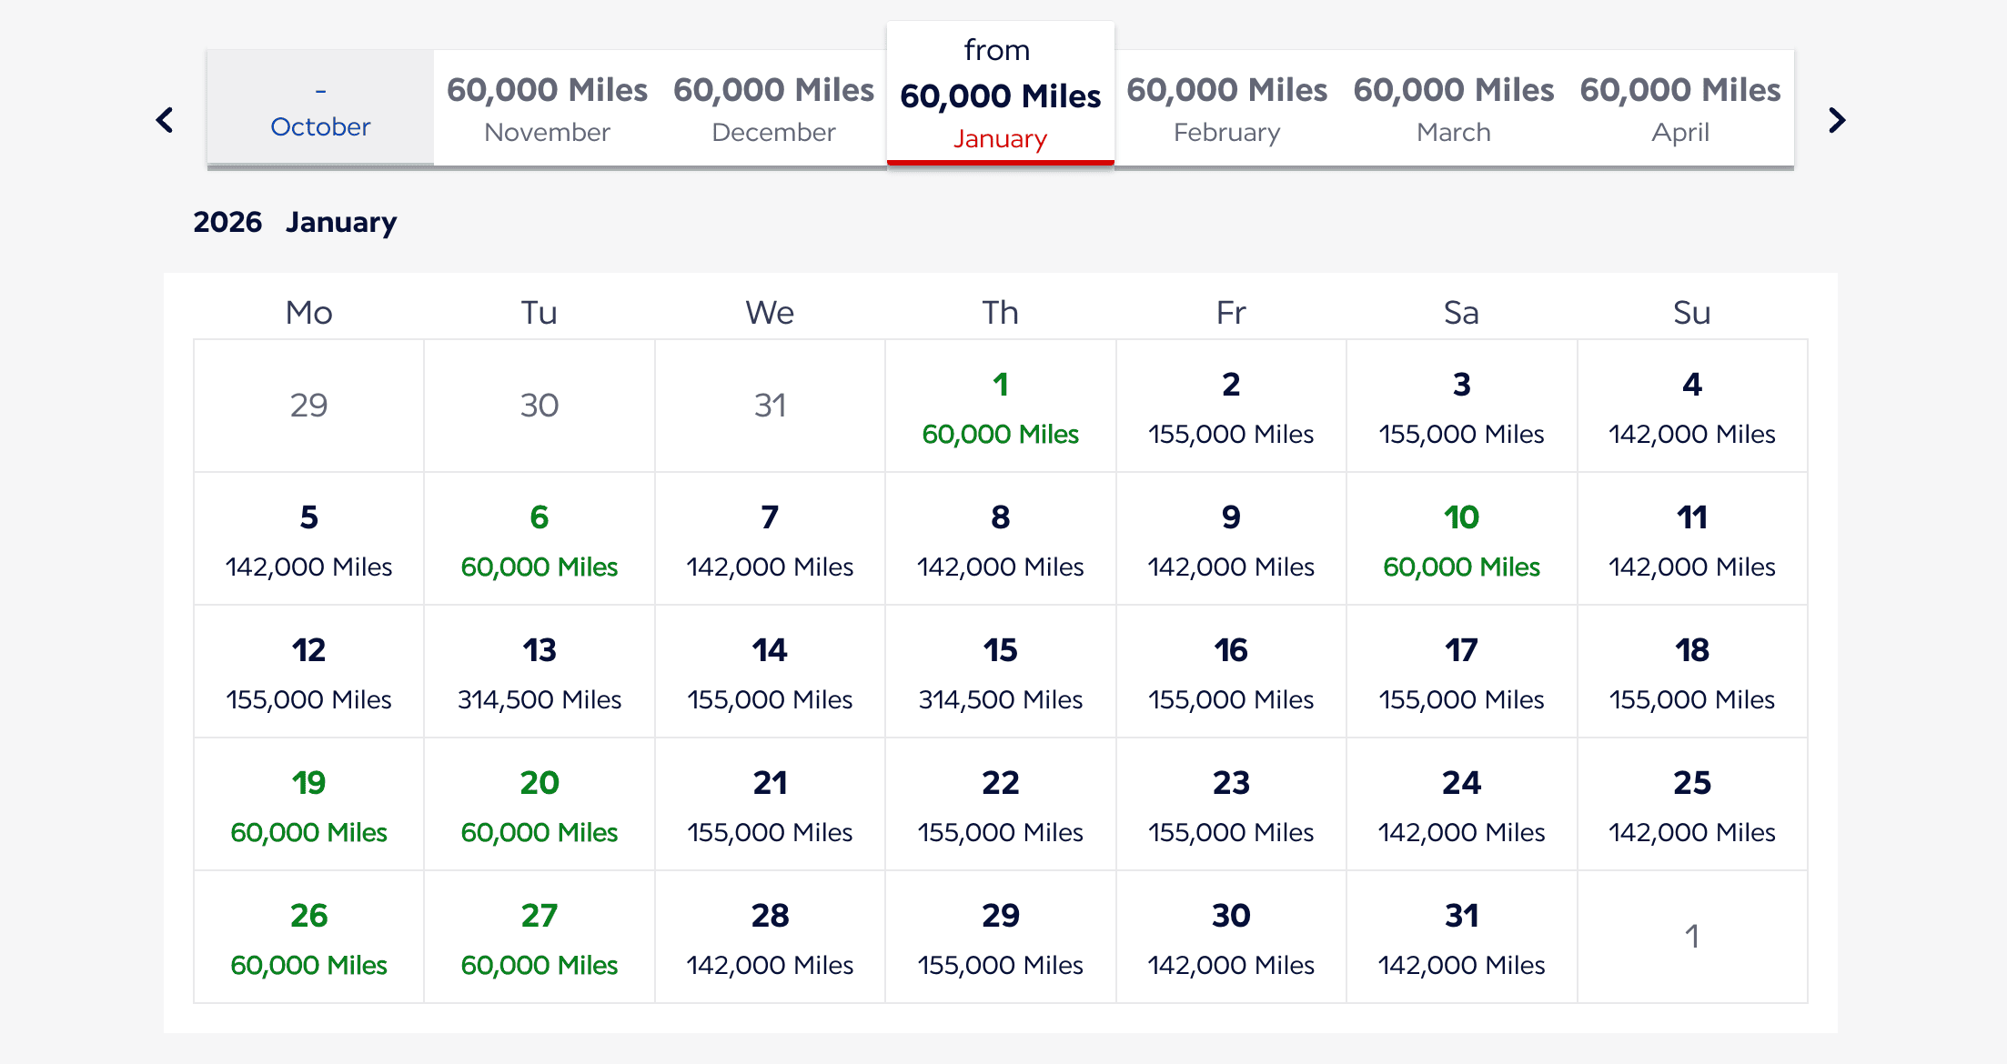Switch to the November month tab
The width and height of the screenshot is (2007, 1064).
coord(546,107)
